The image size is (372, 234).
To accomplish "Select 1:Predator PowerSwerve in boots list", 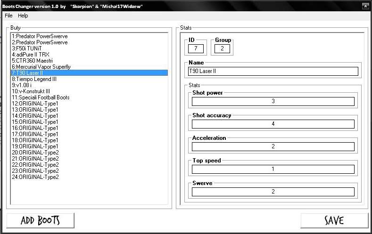I will 40,36.
